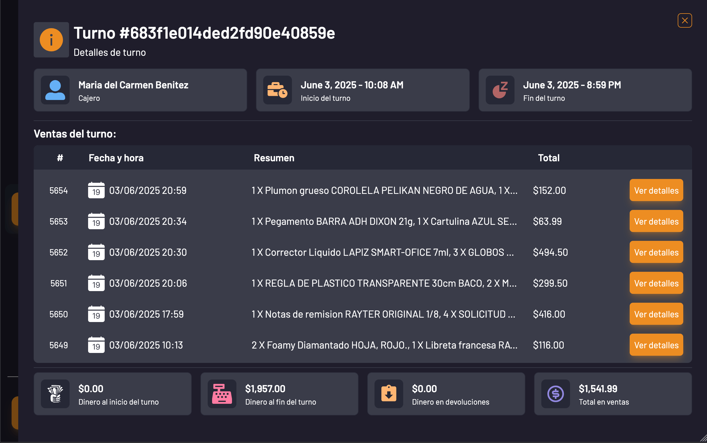Click the dollar coin icon for Total en ventas
This screenshot has height=443, width=707.
click(556, 394)
